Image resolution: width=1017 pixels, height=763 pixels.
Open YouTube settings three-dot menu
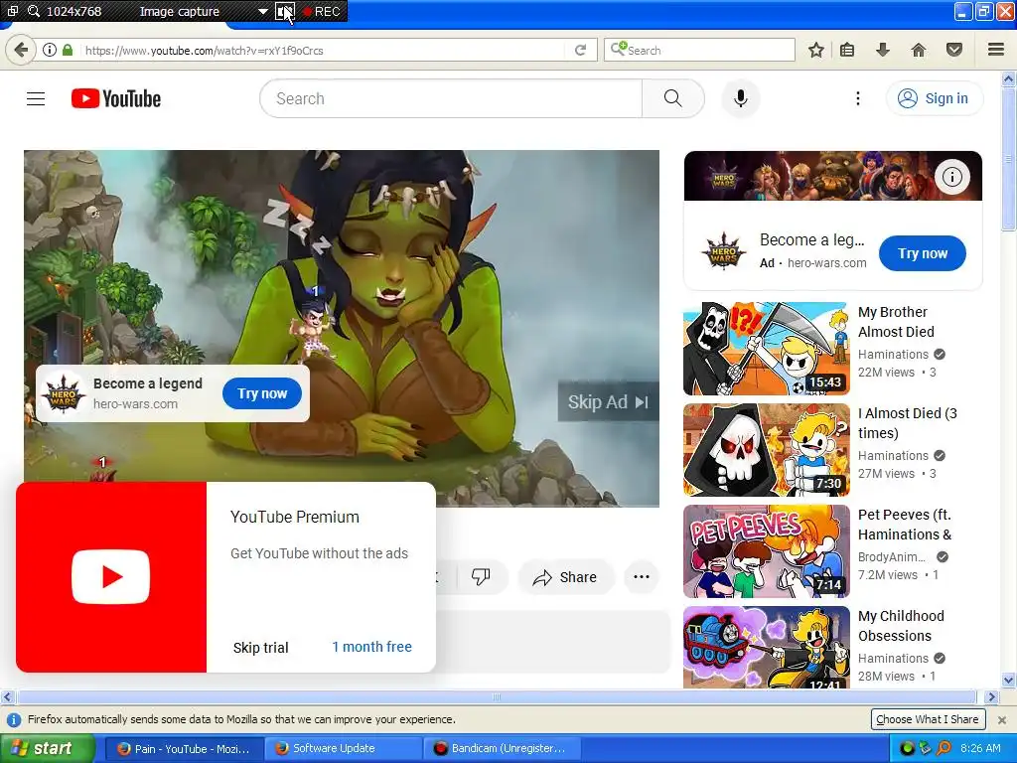pyautogui.click(x=857, y=98)
